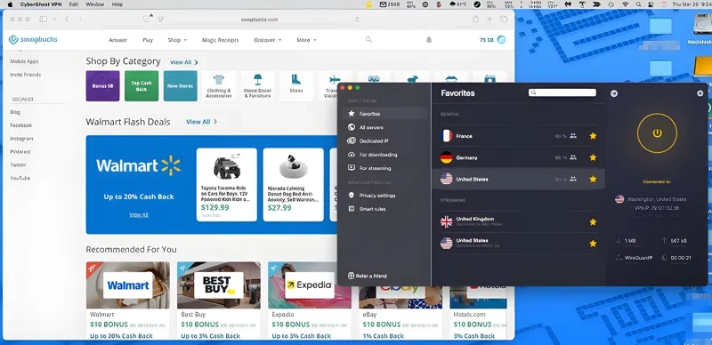The height and width of the screenshot is (345, 712).
Task: Click France flag icon in favorites
Action: point(447,136)
